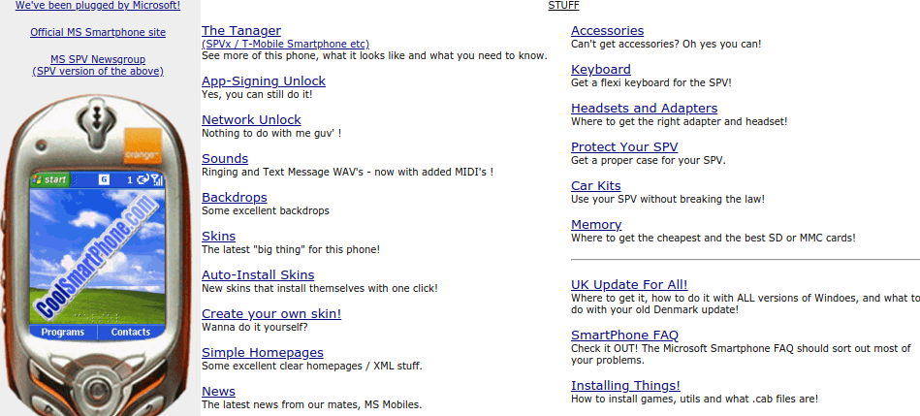Open Headsets and Adapters link
The height and width of the screenshot is (416, 920).
click(645, 108)
